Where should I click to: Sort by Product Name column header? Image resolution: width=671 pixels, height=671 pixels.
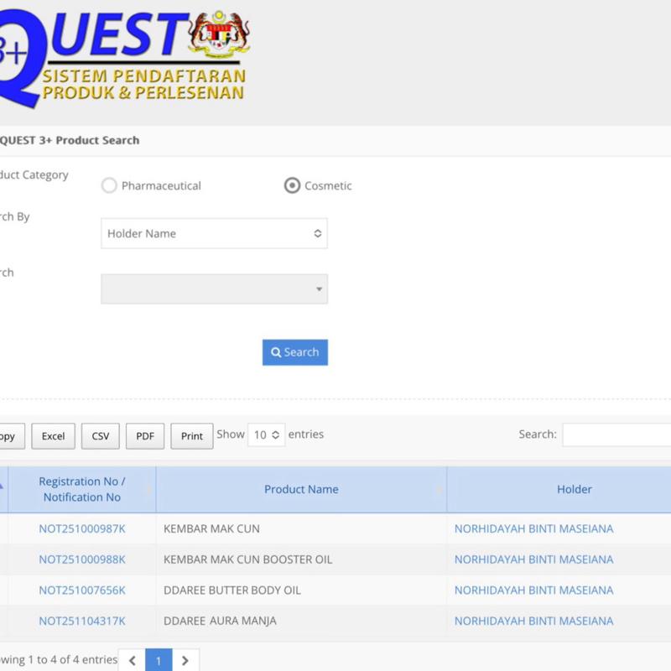pyautogui.click(x=301, y=489)
